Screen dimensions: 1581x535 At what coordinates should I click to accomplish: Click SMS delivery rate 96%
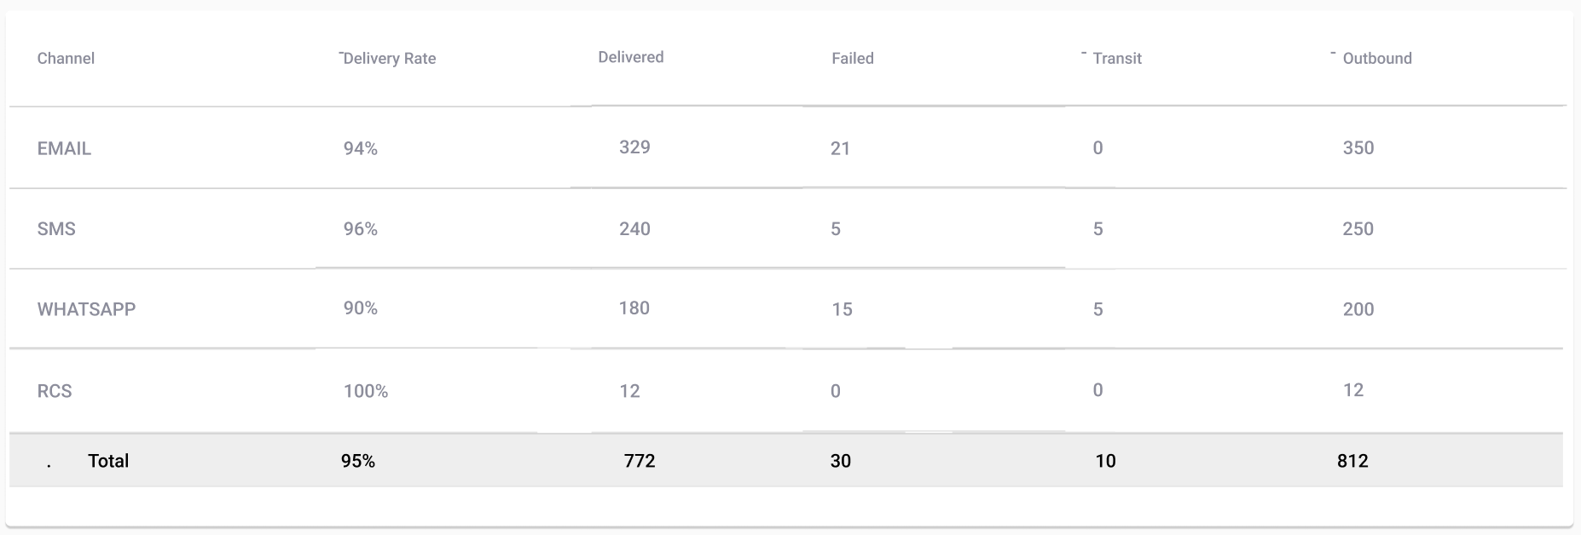360,229
